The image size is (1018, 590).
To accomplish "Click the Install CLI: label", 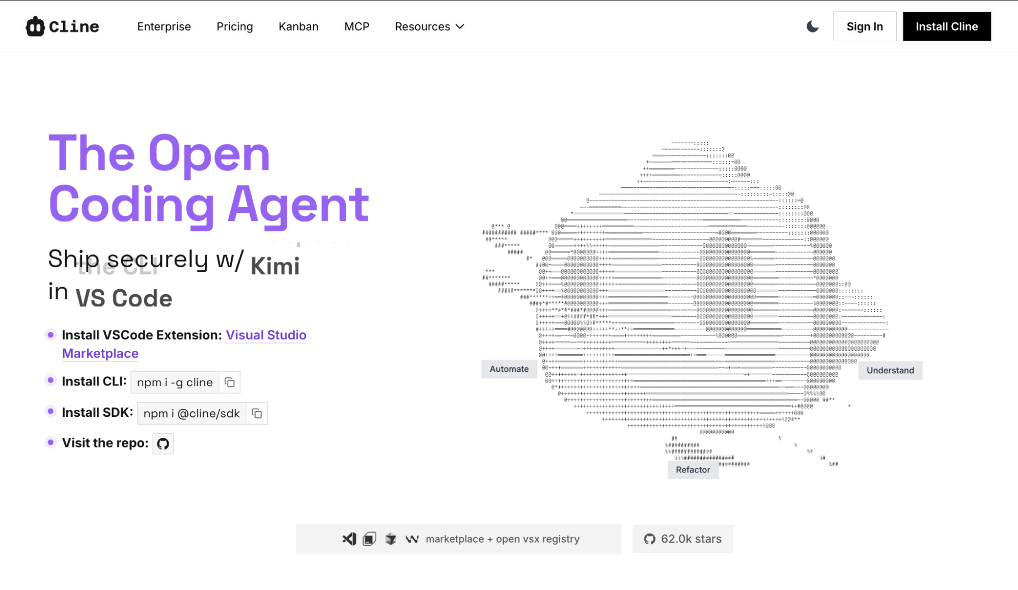I will pos(94,381).
